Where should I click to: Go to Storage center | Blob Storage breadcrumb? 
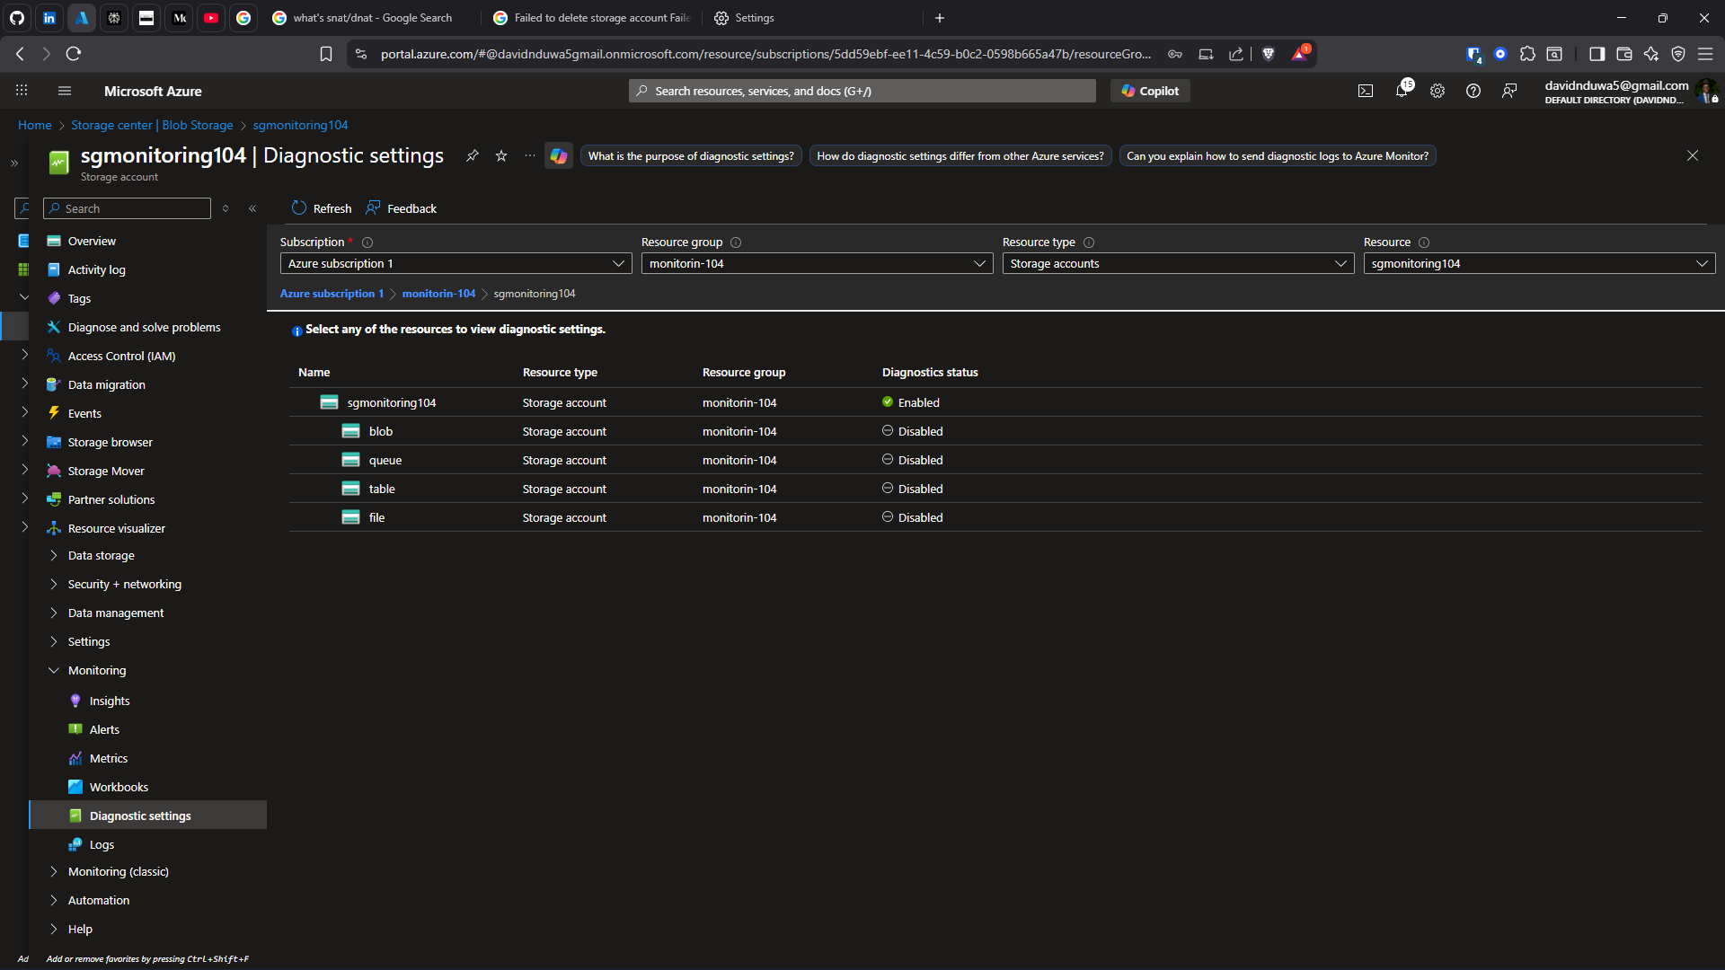tap(152, 125)
